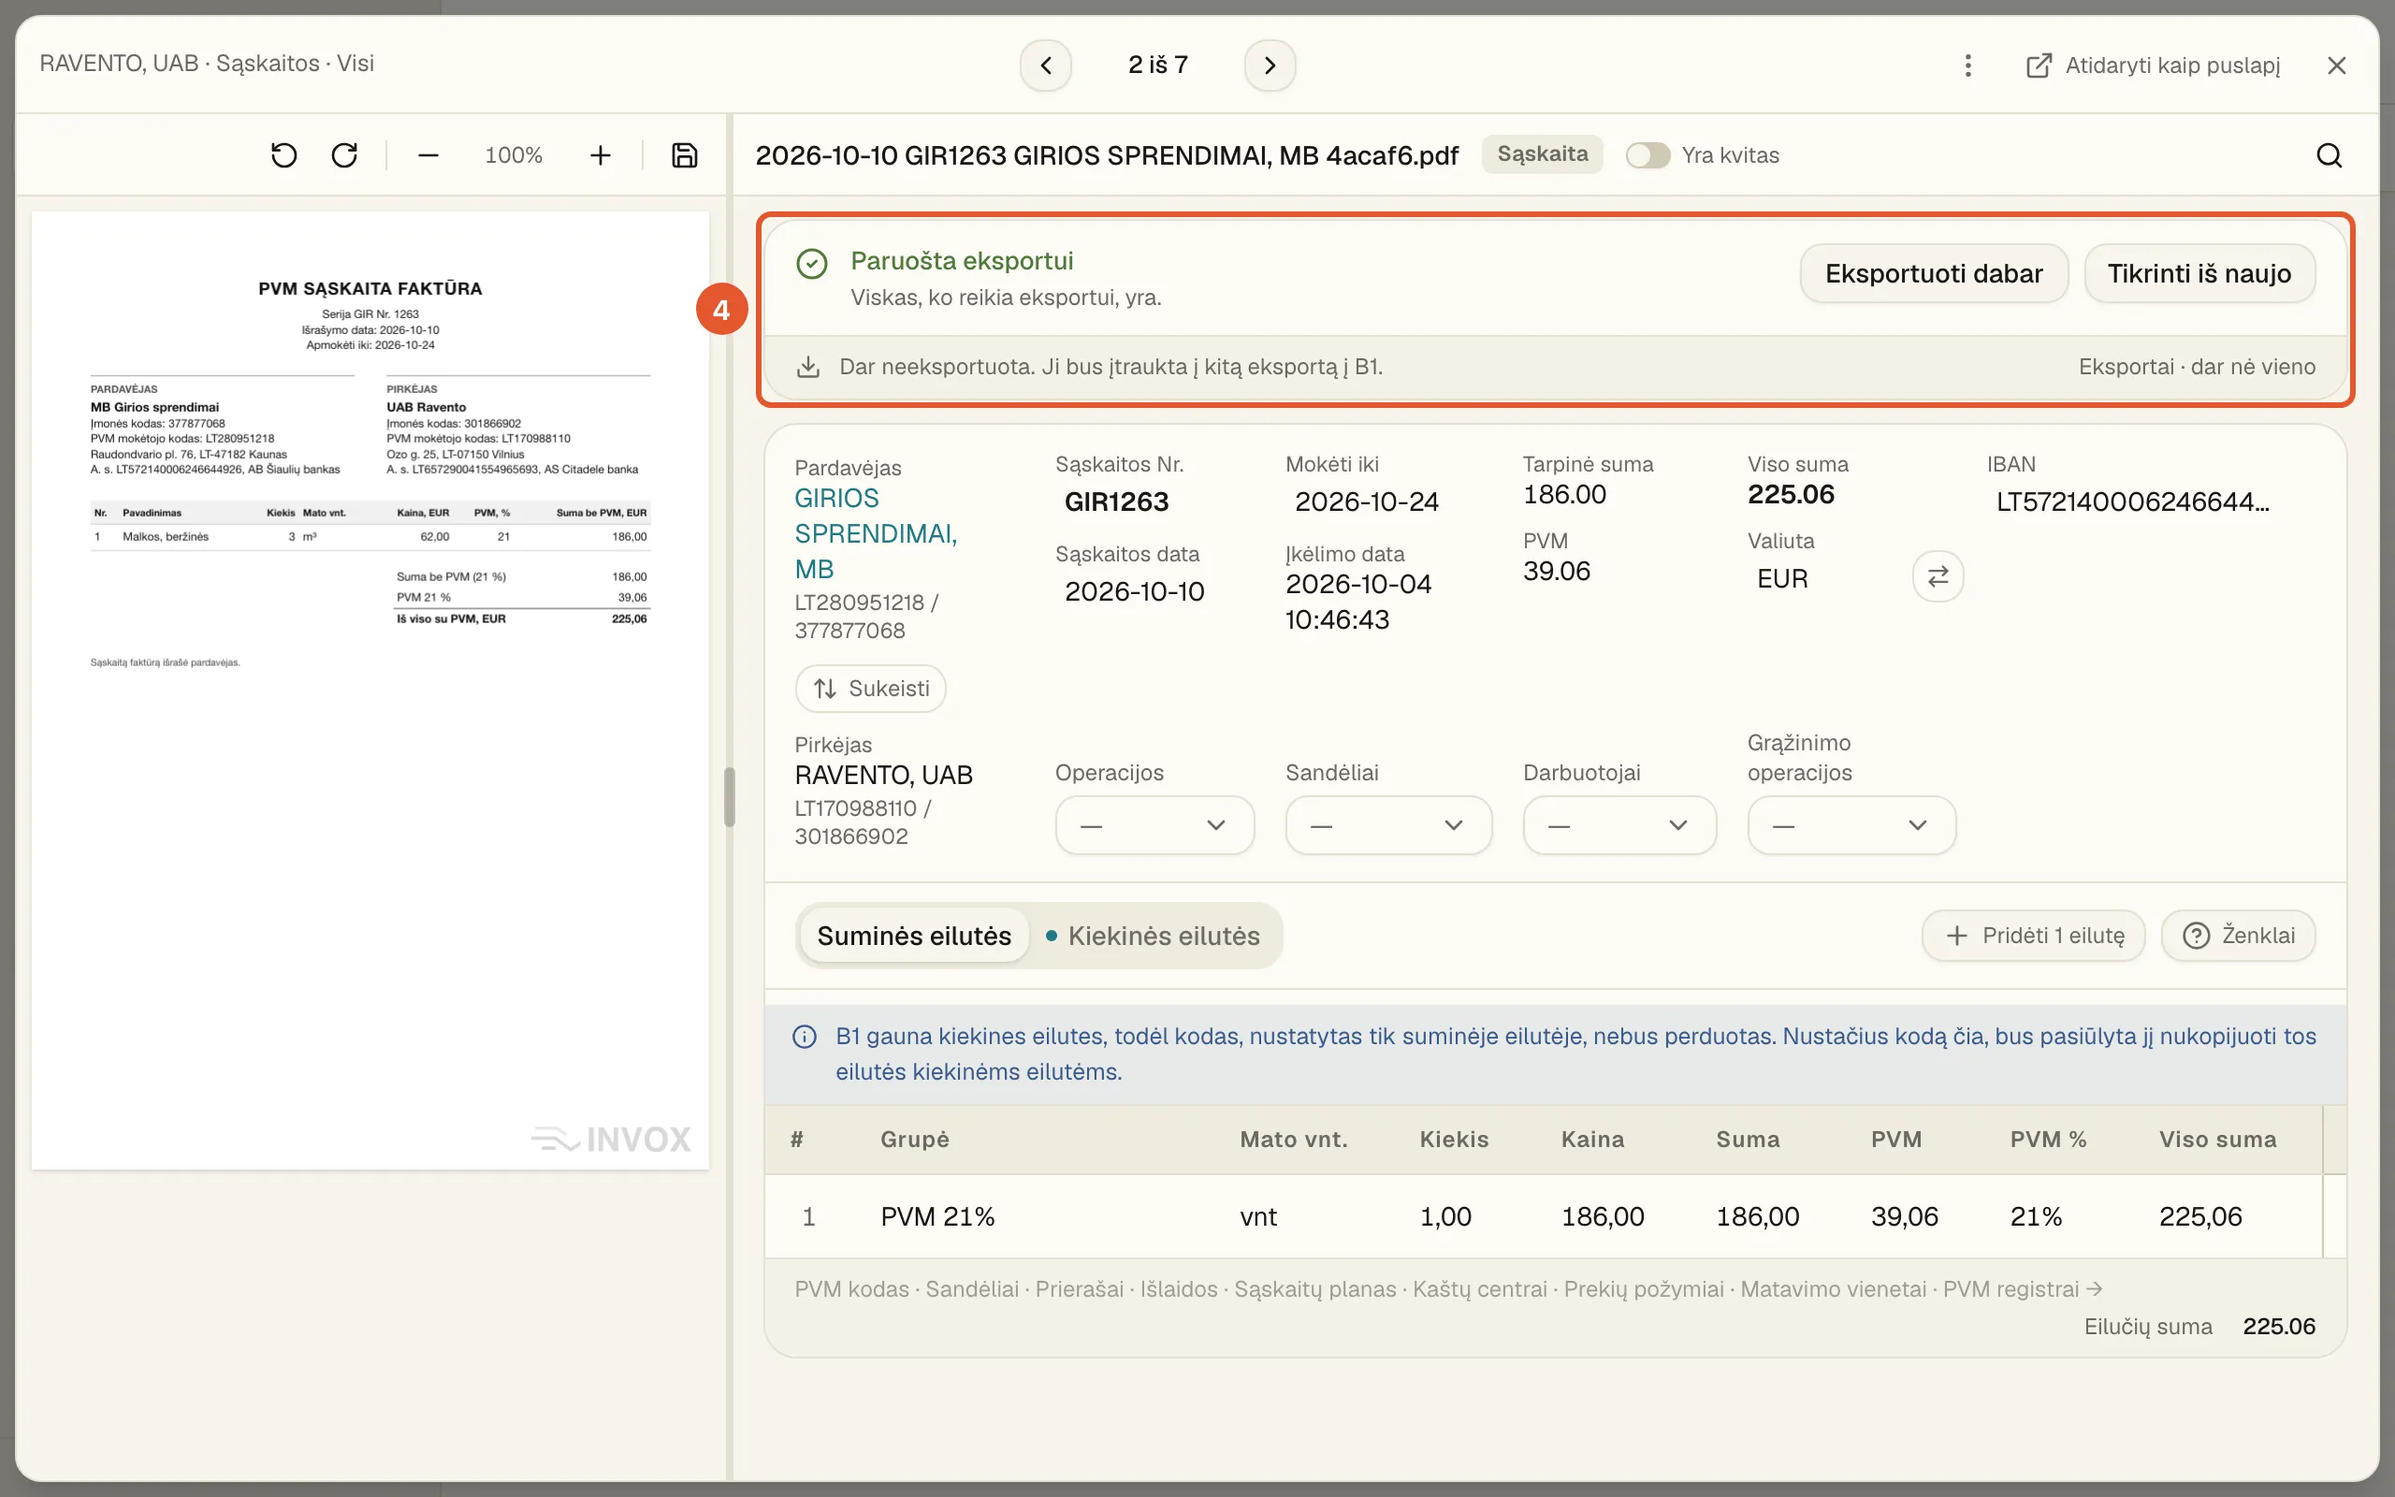Edit the invoice number GIR1263 field
The width and height of the screenshot is (2395, 1497).
tap(1116, 502)
